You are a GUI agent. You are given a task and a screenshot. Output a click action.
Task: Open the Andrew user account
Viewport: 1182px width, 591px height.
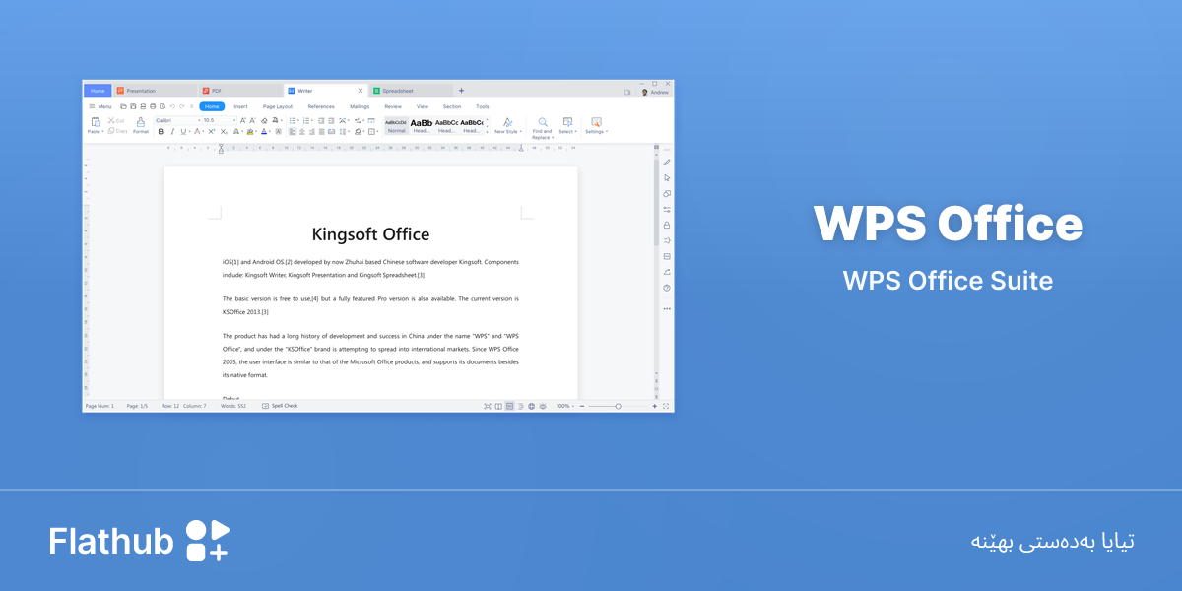(656, 92)
